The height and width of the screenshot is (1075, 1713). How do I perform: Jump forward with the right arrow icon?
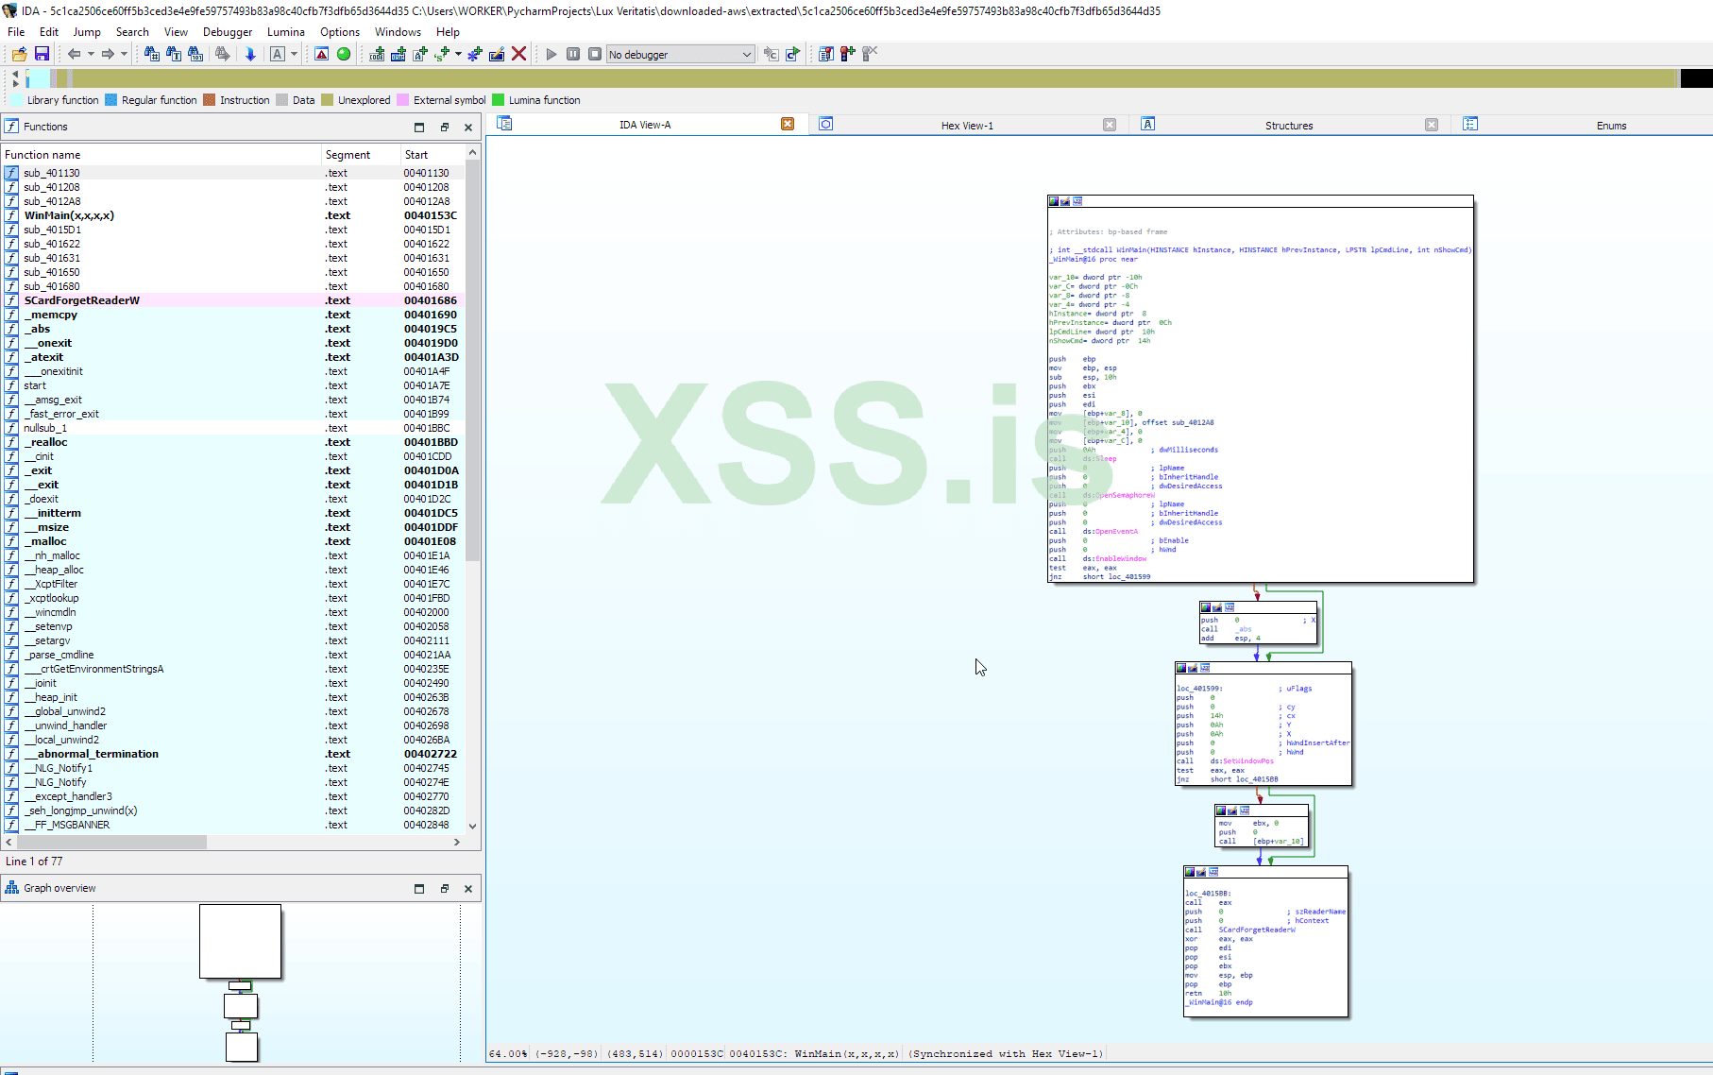(108, 54)
